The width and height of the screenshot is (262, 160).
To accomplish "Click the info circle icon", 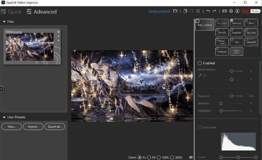I will coord(237,11).
